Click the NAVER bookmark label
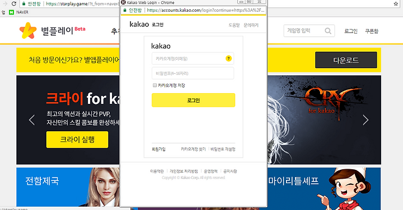Viewport: 403px width, 210px height. coord(22,12)
